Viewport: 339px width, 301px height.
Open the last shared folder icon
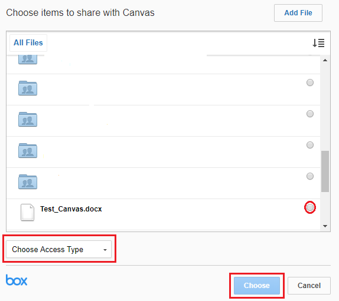[x=28, y=182]
